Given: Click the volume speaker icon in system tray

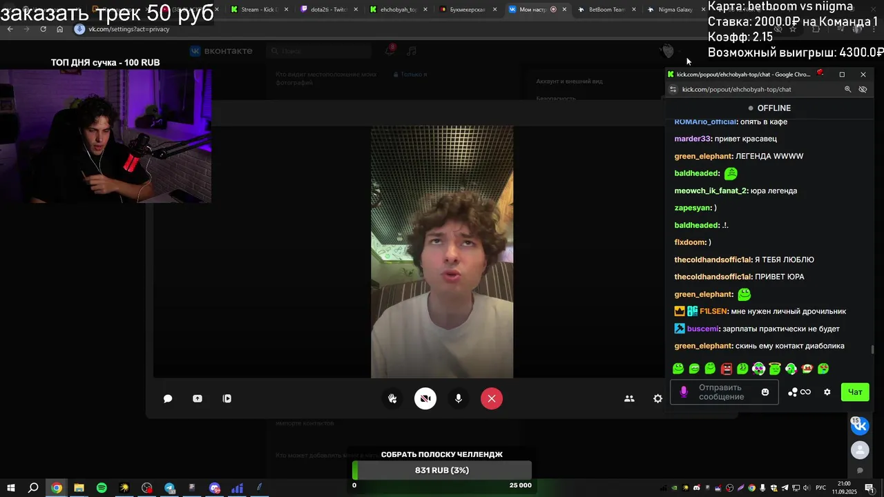Looking at the screenshot, I should [807, 488].
